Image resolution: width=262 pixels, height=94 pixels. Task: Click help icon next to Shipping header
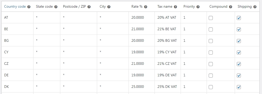[x=255, y=7]
